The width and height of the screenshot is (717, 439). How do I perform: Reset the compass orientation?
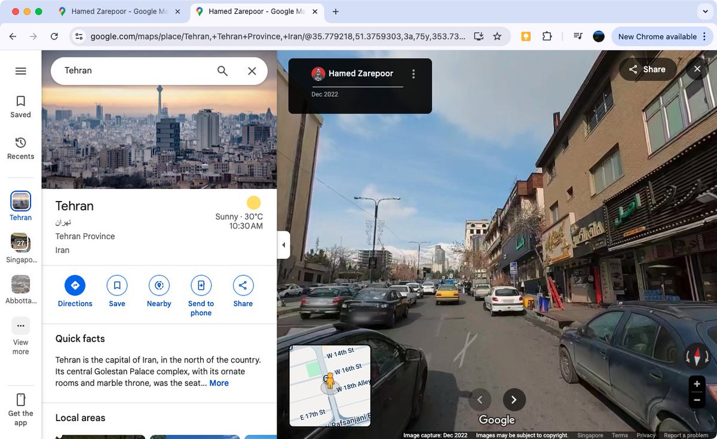697,356
